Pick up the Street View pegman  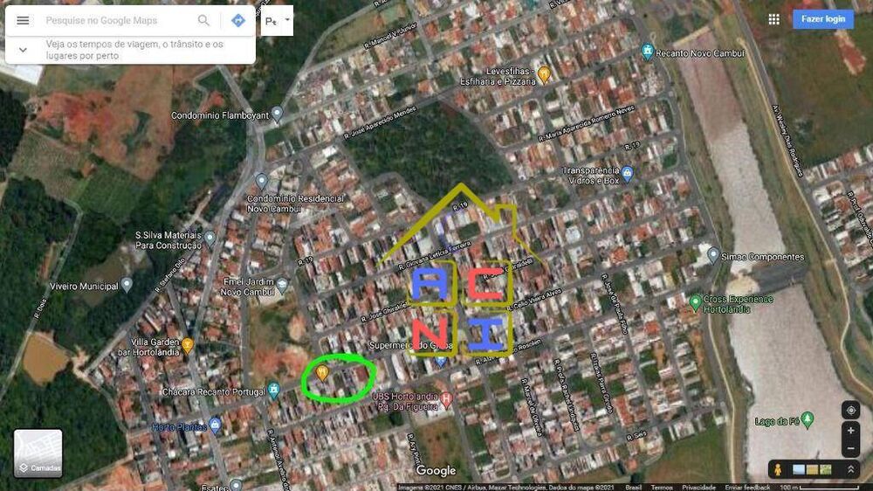(x=777, y=470)
